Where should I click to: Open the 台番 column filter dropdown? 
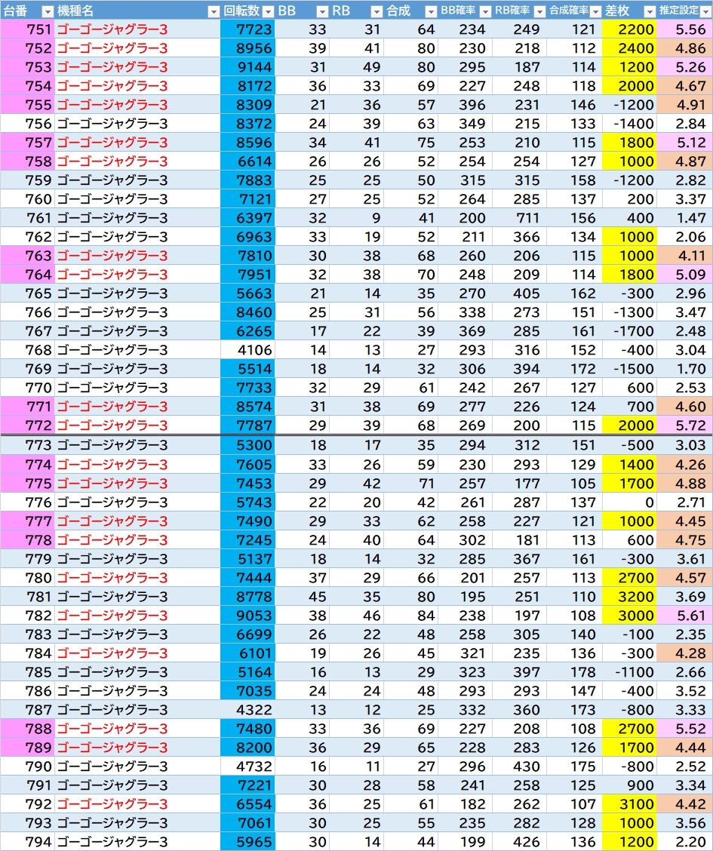point(48,11)
